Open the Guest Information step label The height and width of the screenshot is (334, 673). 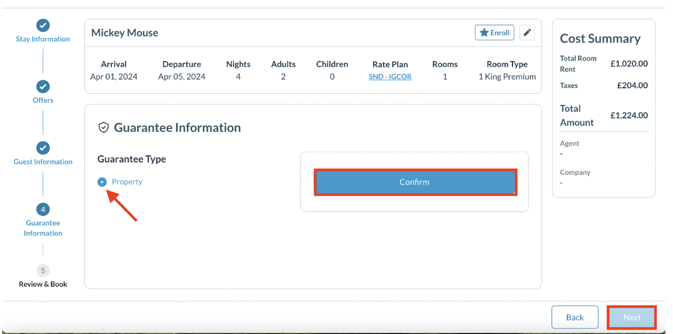tap(43, 162)
